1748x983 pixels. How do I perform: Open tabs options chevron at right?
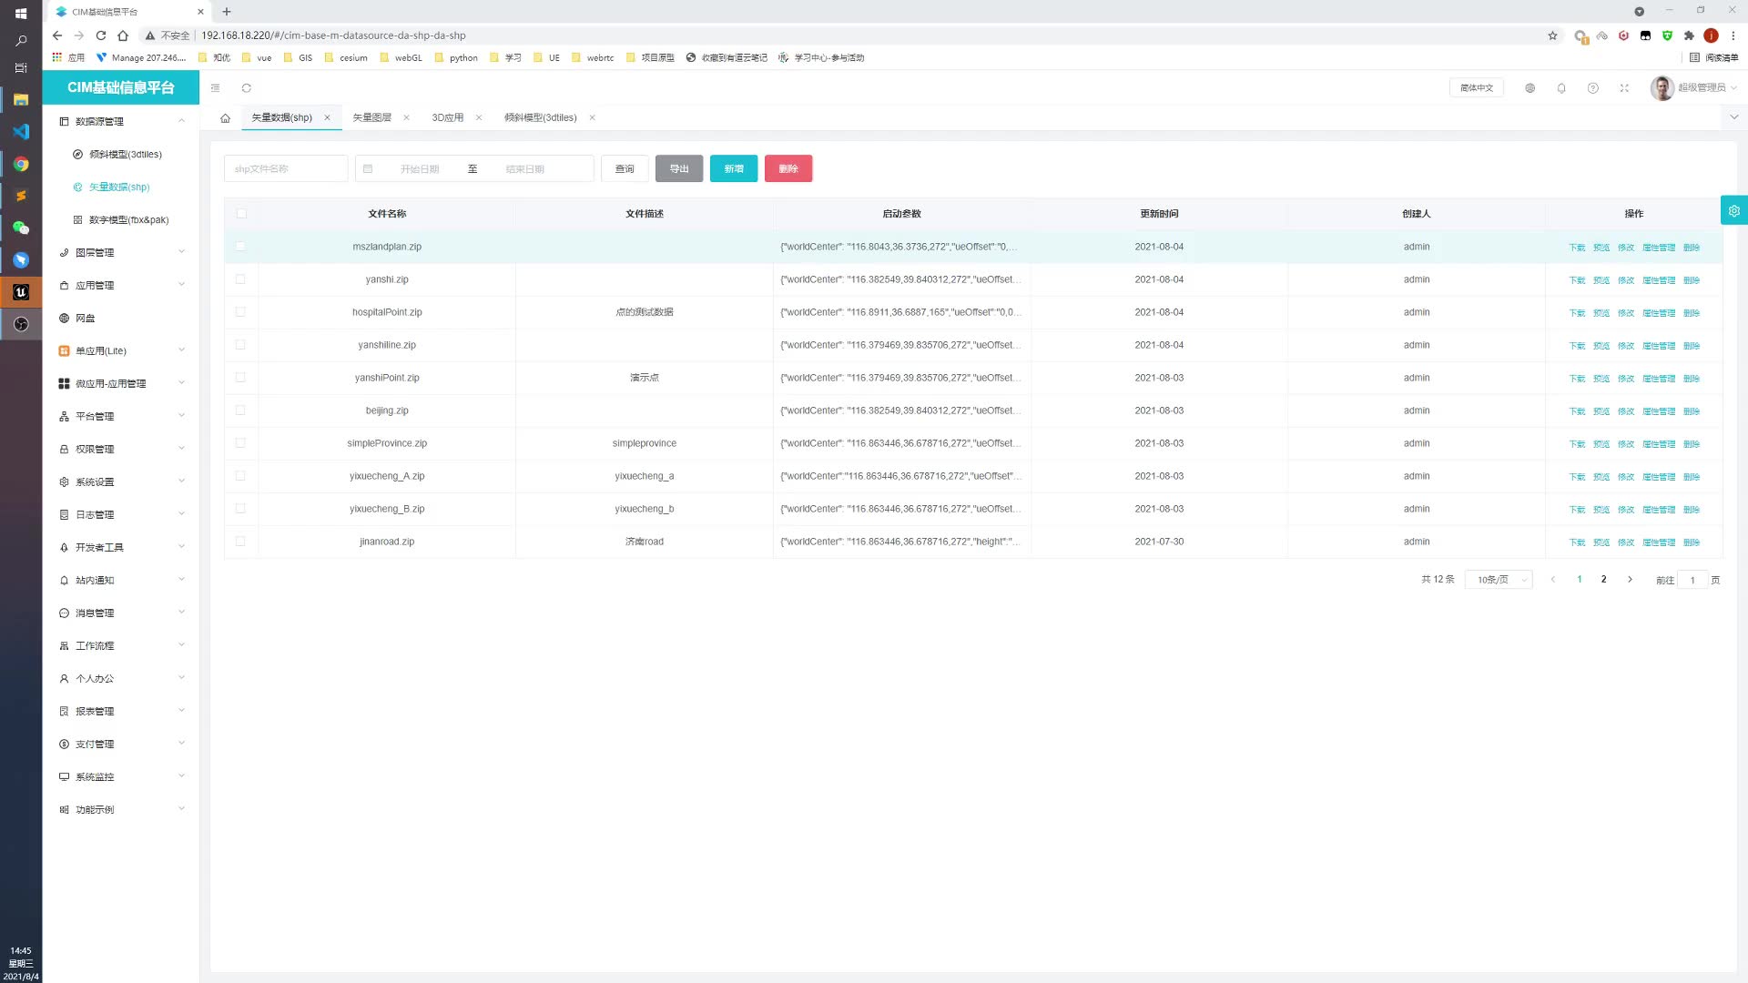(x=1733, y=117)
